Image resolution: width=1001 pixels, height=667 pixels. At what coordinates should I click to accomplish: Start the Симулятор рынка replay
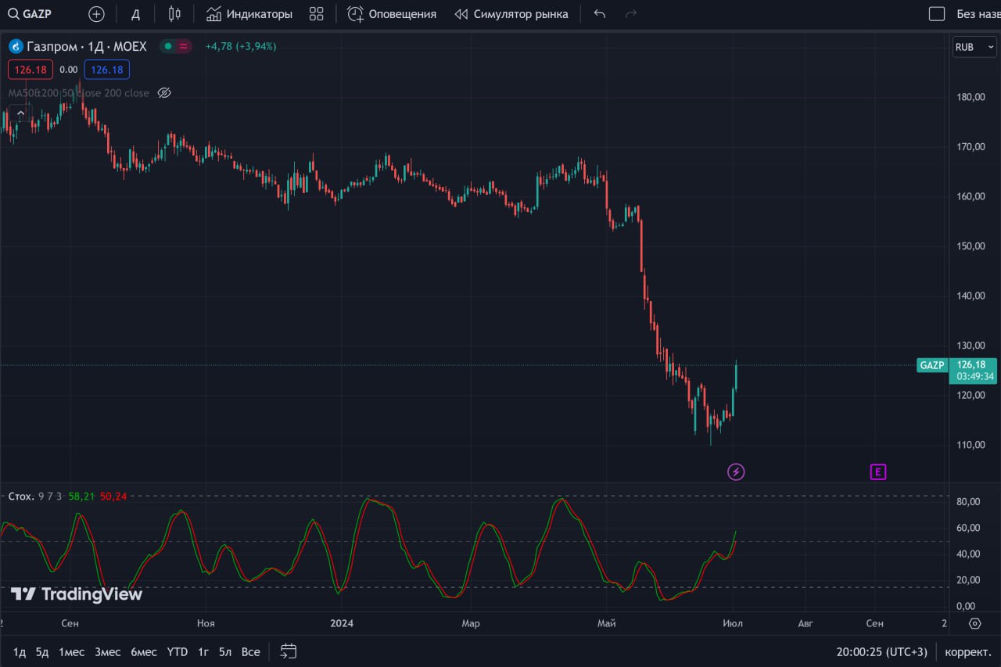pos(511,14)
